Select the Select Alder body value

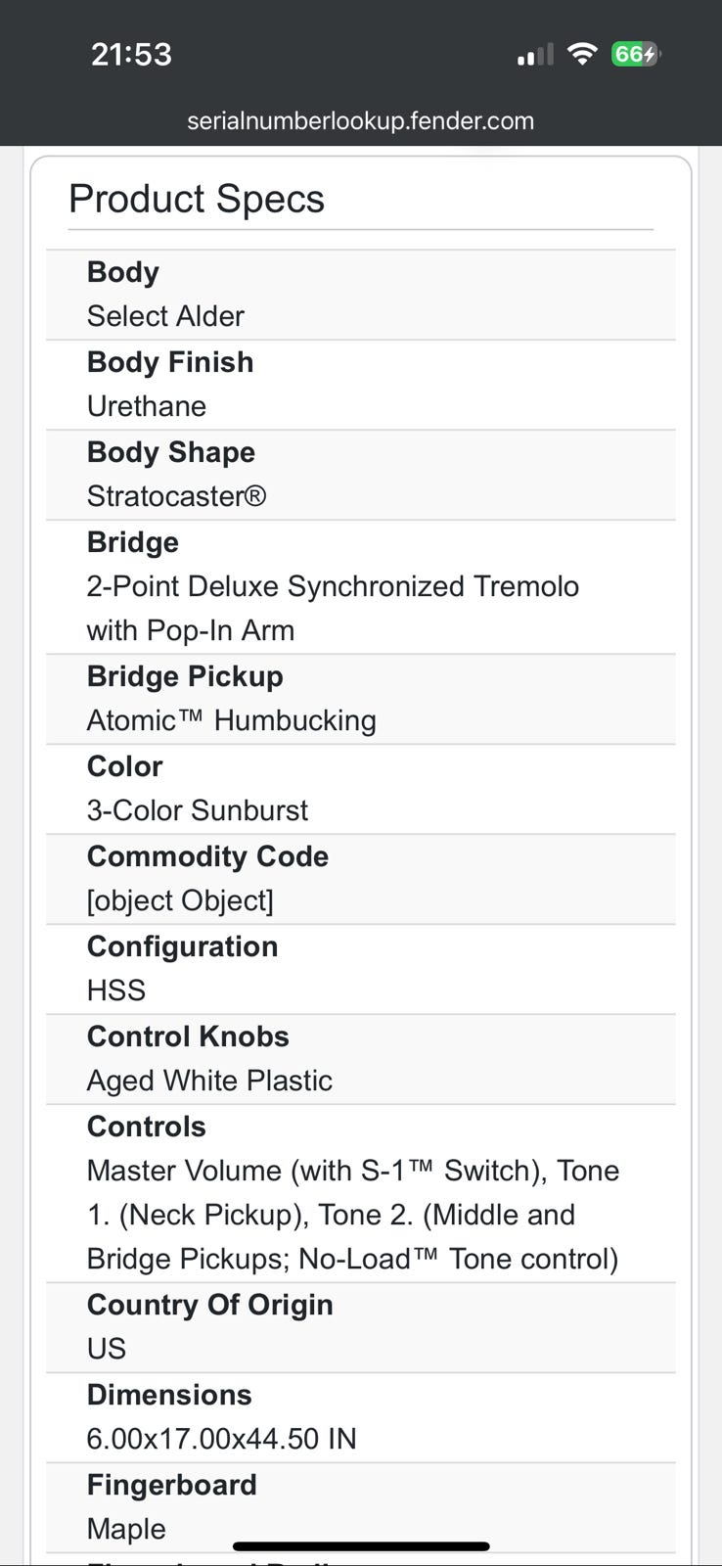point(165,316)
